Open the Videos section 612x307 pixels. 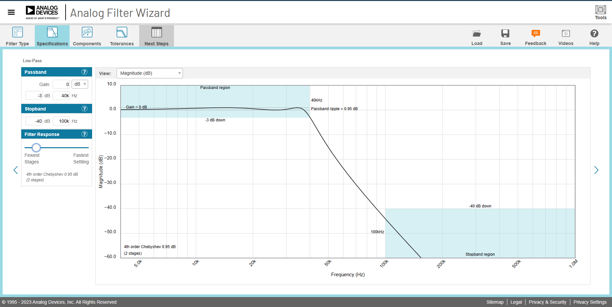click(x=566, y=37)
